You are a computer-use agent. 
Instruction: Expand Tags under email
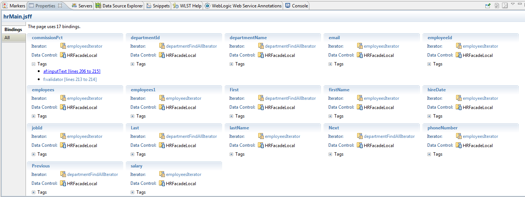click(x=330, y=64)
